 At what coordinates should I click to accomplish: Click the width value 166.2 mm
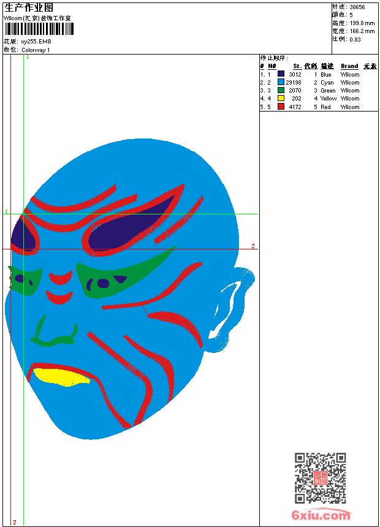pos(362,31)
